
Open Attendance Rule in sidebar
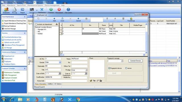tap(9, 80)
